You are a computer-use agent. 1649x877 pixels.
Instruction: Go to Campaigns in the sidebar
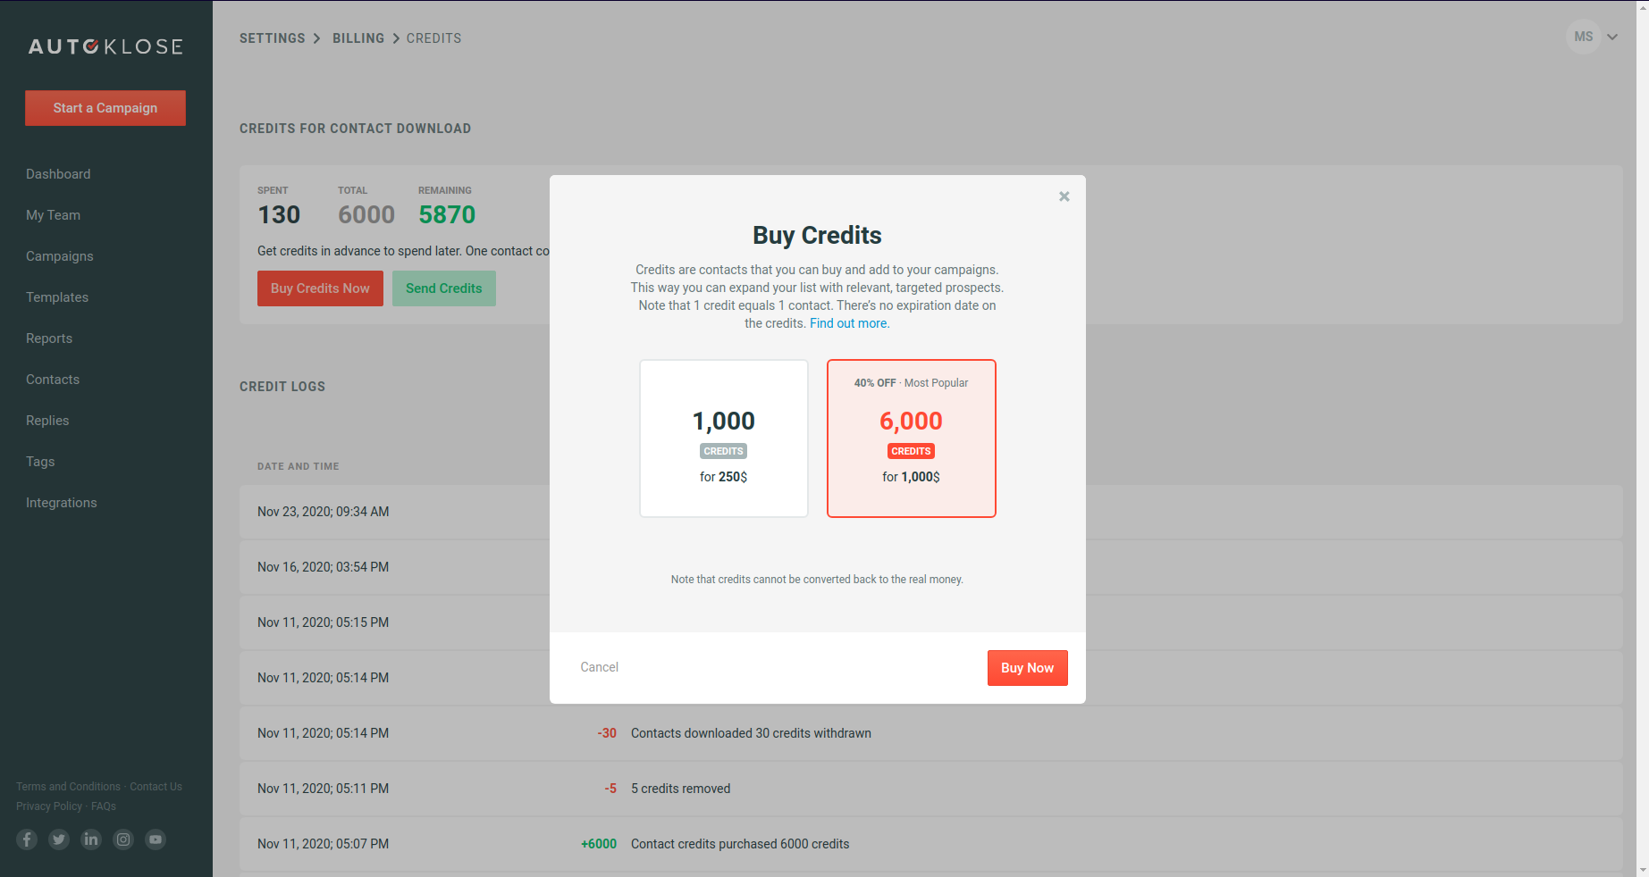pos(59,256)
